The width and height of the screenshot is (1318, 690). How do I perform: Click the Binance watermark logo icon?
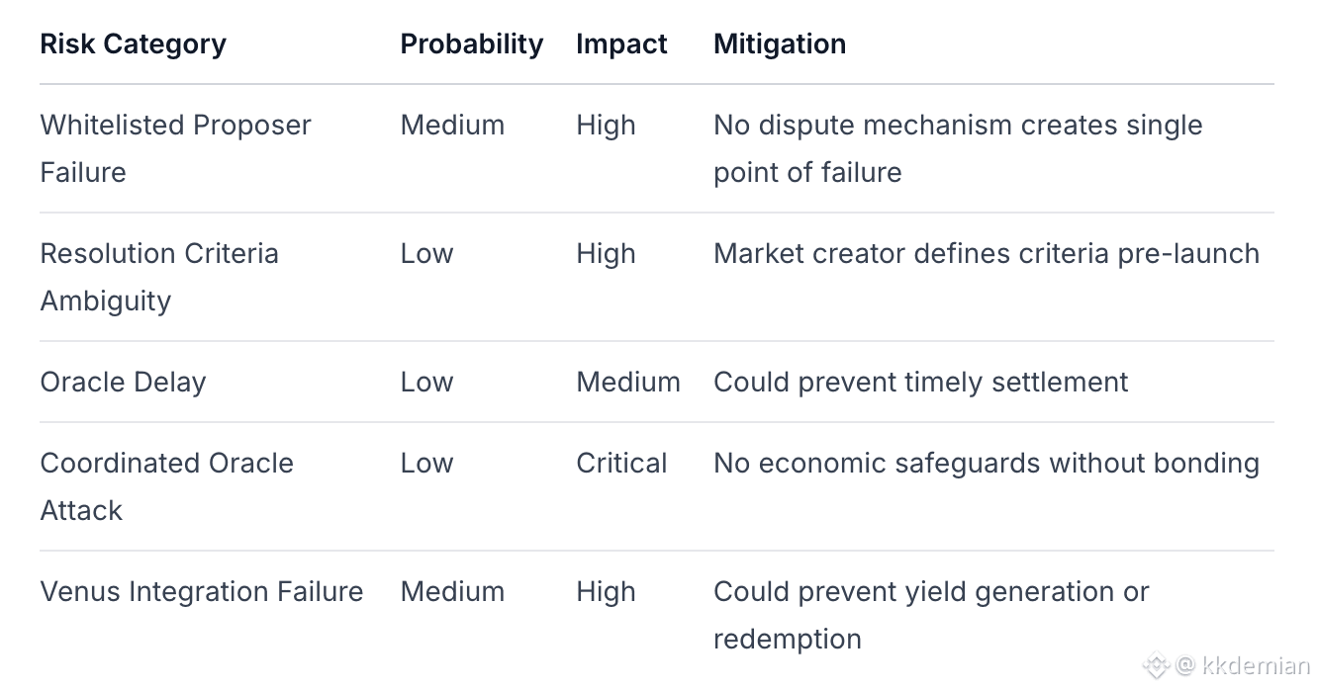point(1156,666)
